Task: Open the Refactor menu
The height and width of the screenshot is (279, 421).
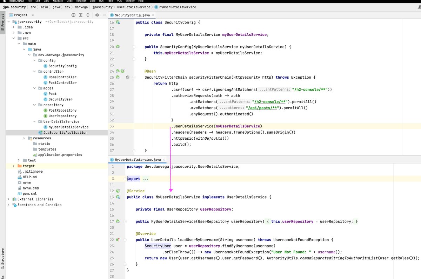Action: (81, 1)
